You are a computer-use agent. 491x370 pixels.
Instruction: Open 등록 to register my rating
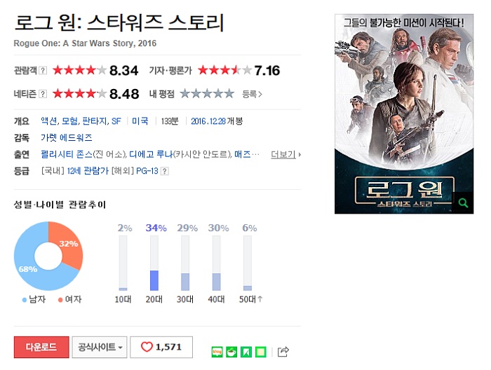(x=252, y=94)
